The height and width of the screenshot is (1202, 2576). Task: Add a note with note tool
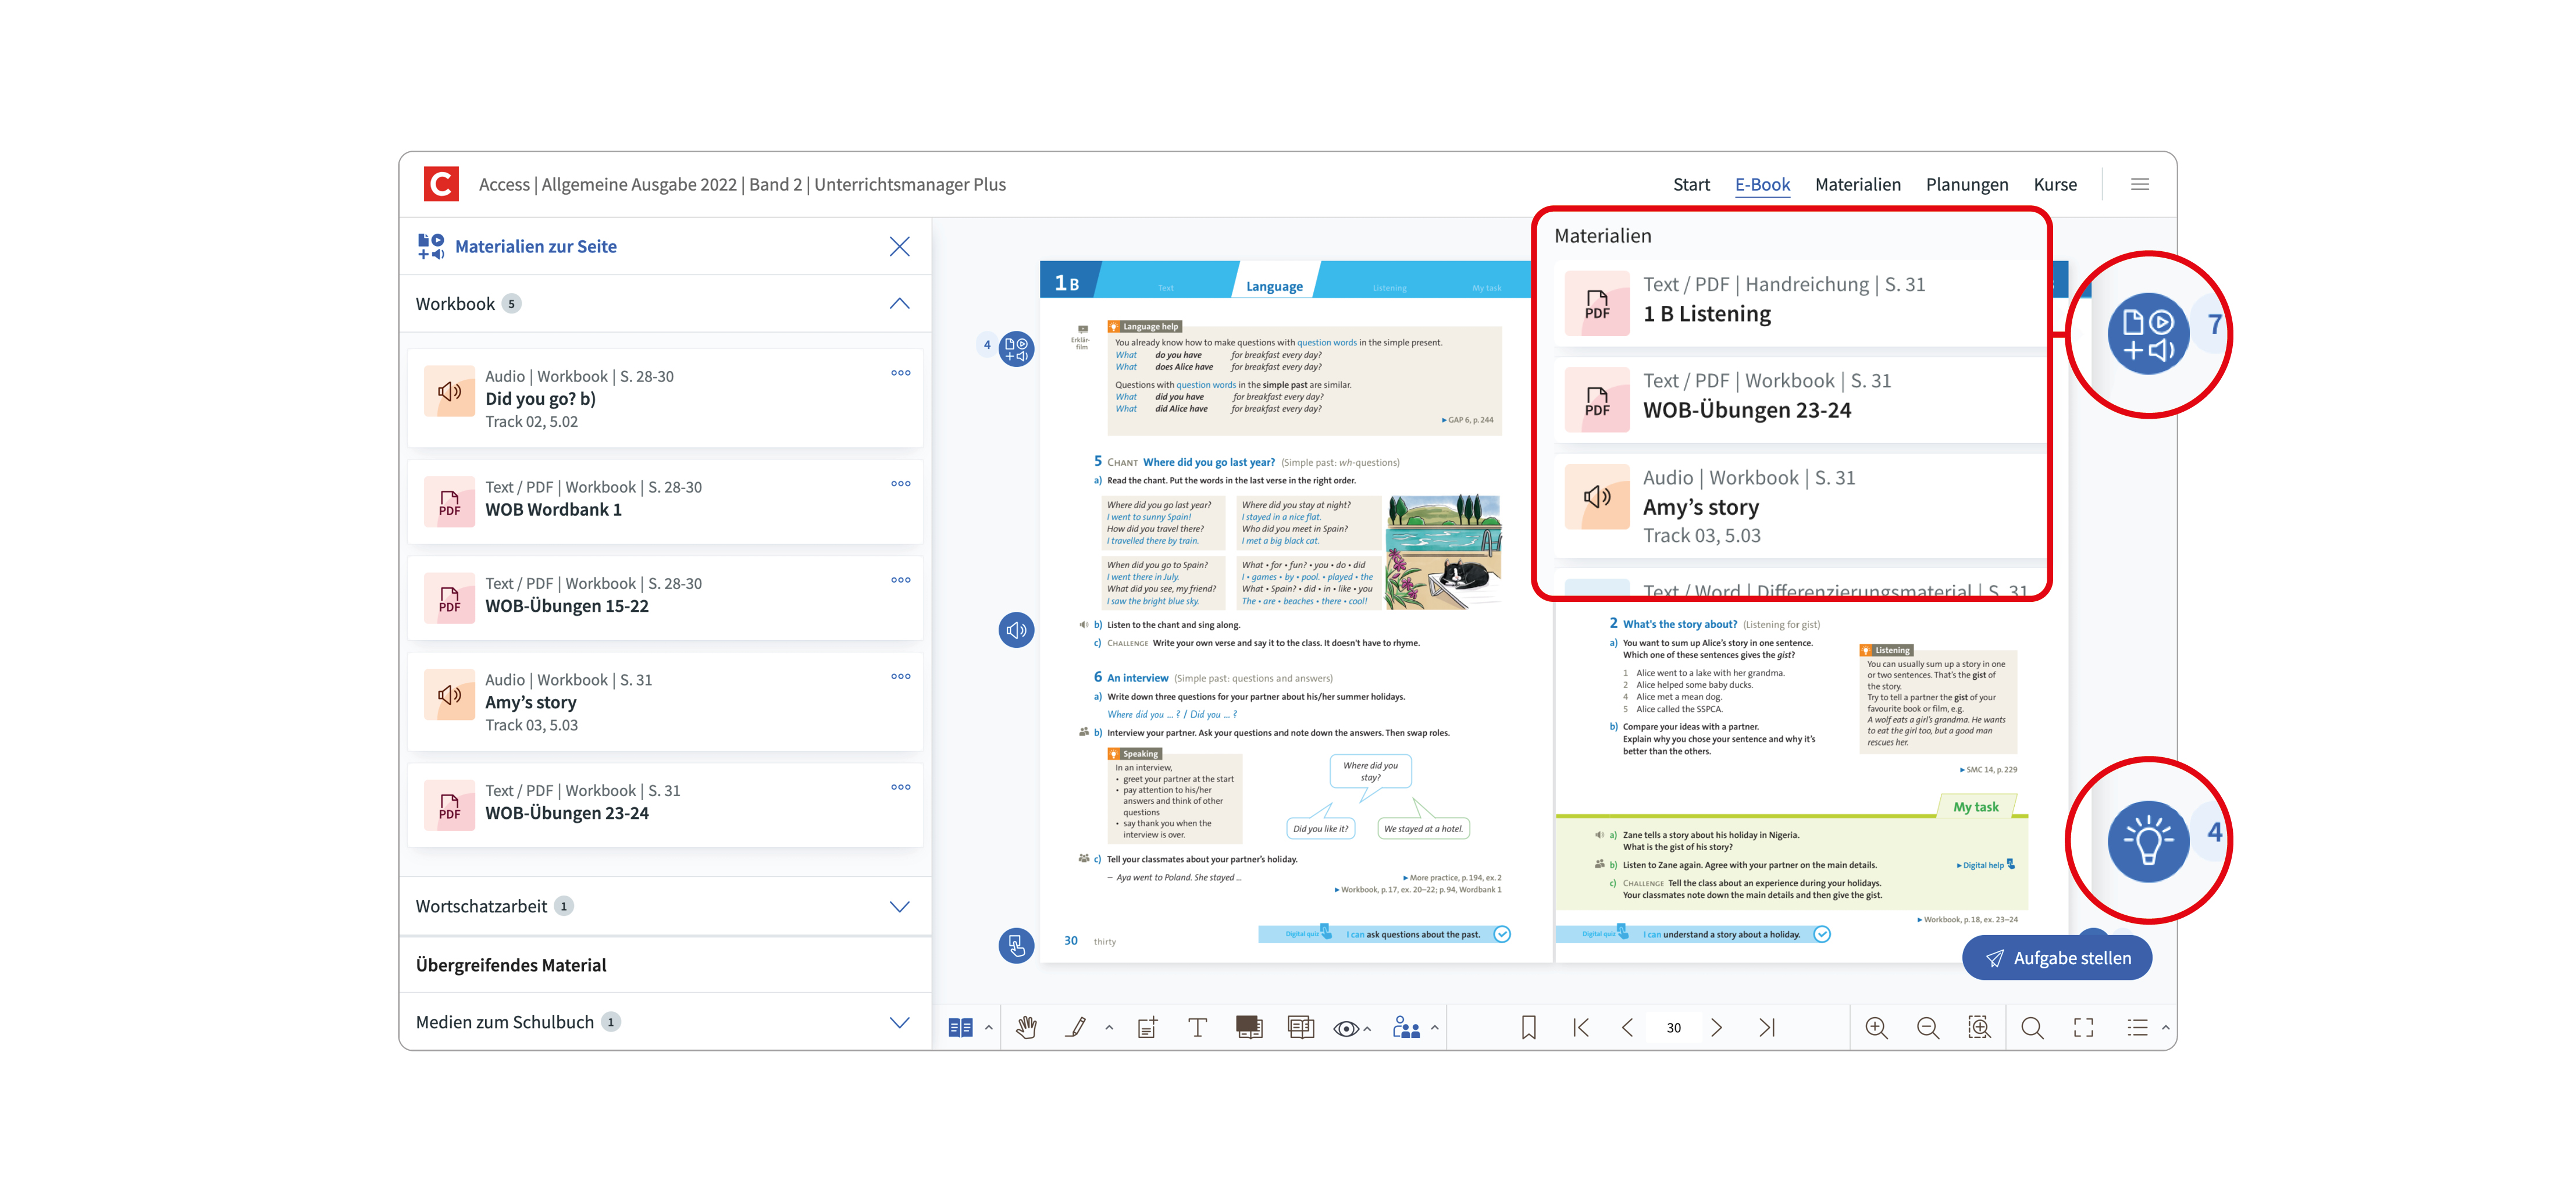(x=1147, y=1027)
